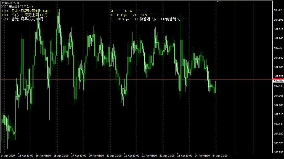Click the 14 Apr 2020 time label
Viewport: 284px width, 159px height.
8,156
